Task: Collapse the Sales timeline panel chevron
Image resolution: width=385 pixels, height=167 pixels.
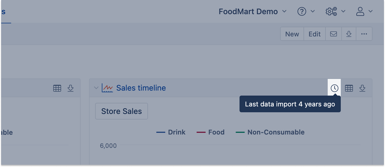Action: pos(96,88)
